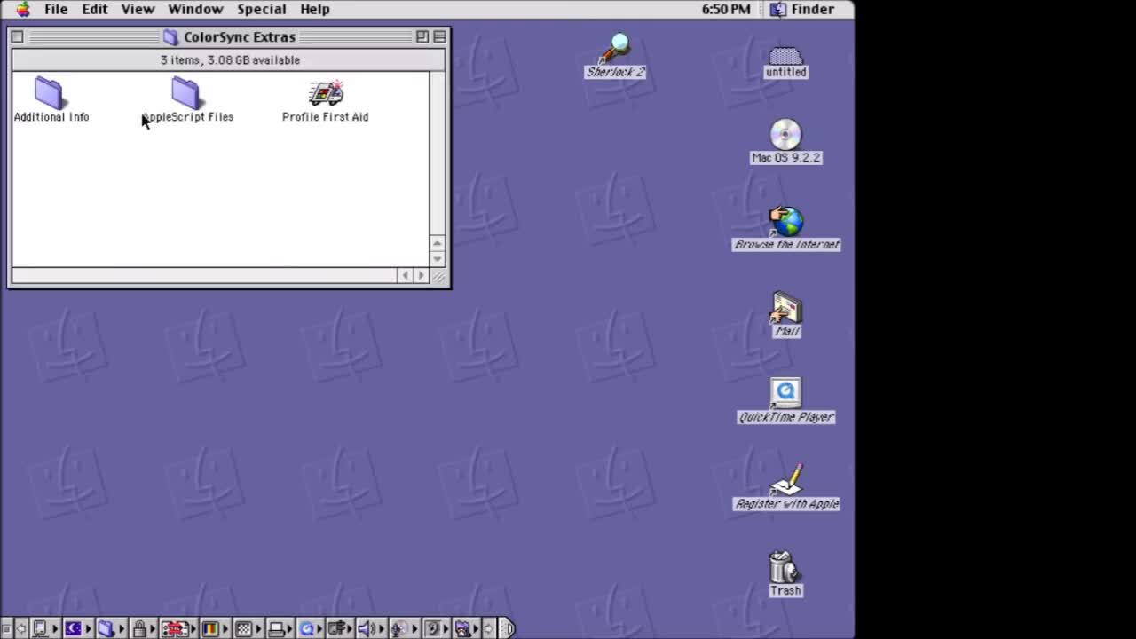Open the Special menu
Viewport: 1136px width, 639px height.
coord(262,9)
